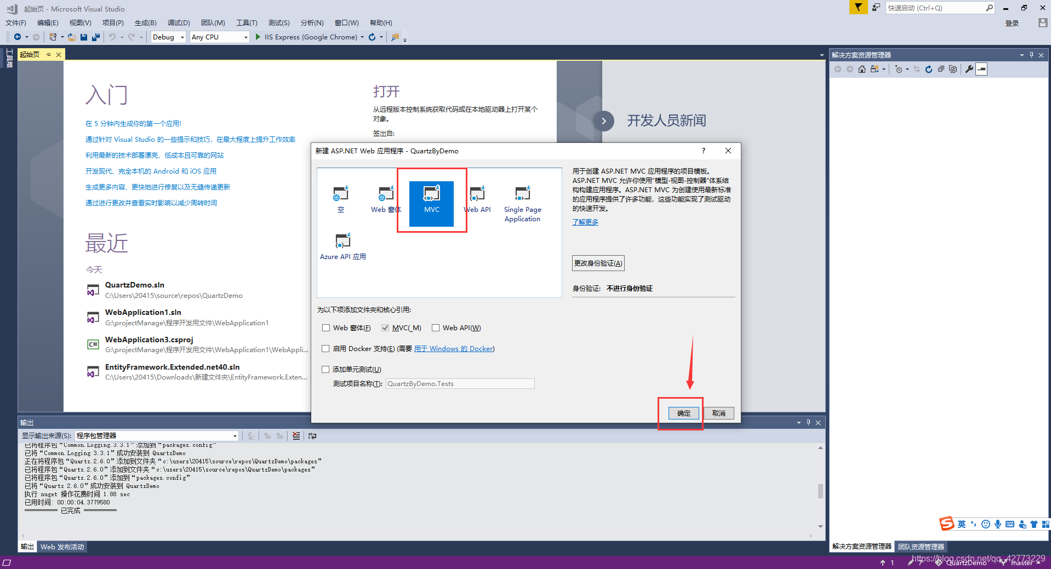Collapse all in Solution Explorer

click(941, 69)
